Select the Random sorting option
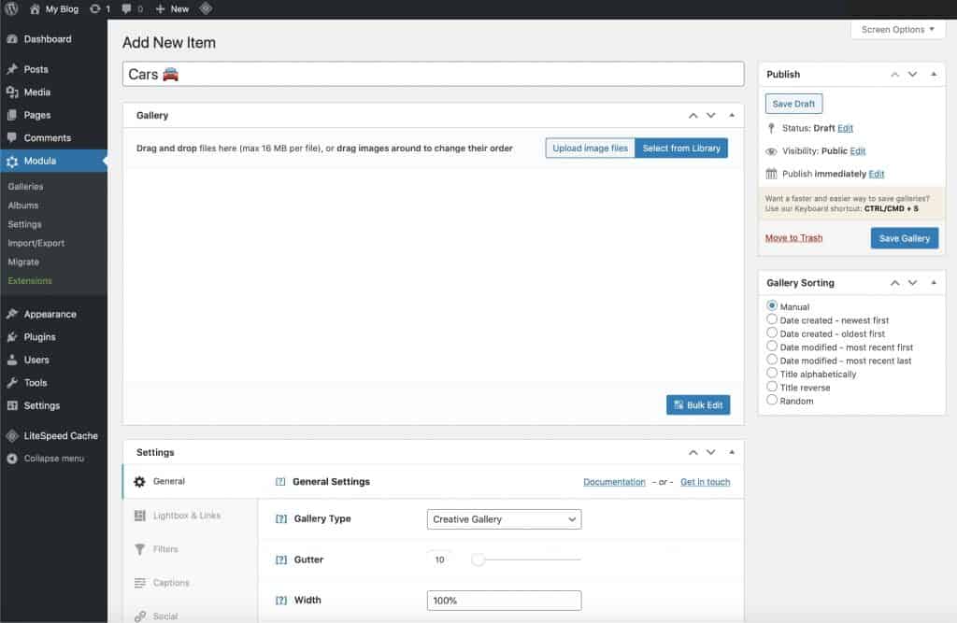 click(772, 400)
